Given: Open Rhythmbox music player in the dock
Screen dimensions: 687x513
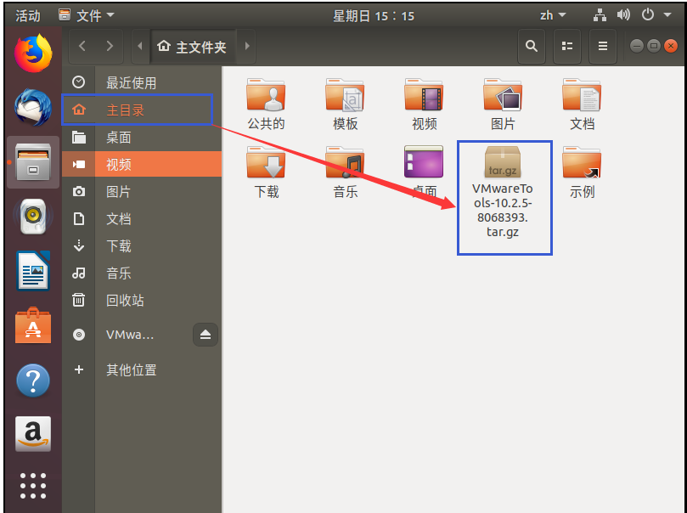Looking at the screenshot, I should pyautogui.click(x=32, y=215).
